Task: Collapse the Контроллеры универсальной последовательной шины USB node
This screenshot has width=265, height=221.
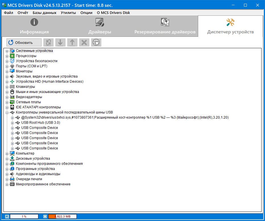Action: click(7, 113)
